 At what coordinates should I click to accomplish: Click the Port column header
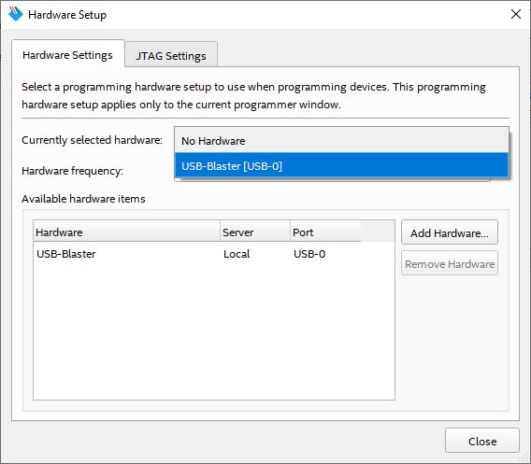(x=325, y=232)
